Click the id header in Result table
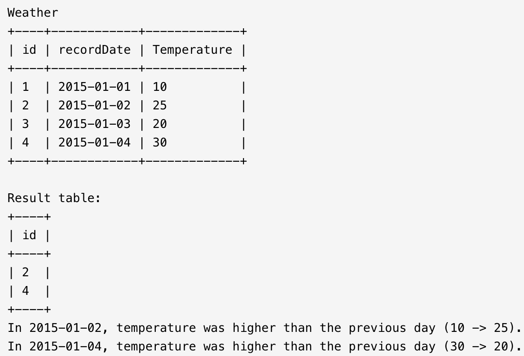524x356 pixels. click(29, 235)
